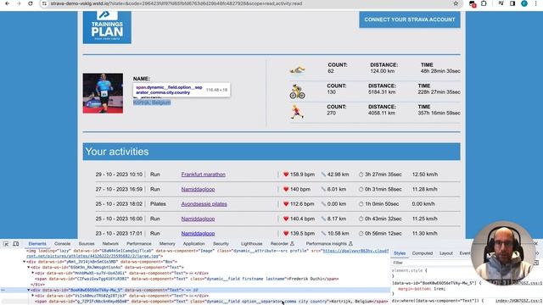
Task: Open Chrome profile avatar
Action: click(x=524, y=3)
